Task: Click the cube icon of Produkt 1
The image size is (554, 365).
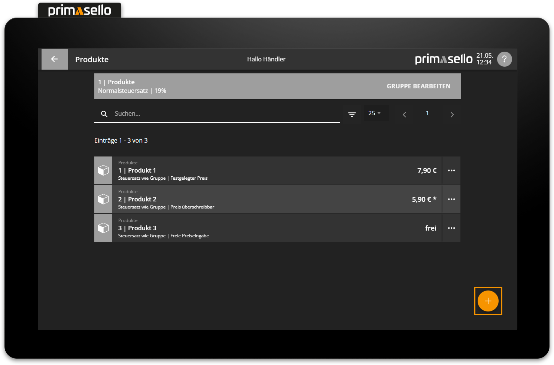Action: (x=103, y=171)
